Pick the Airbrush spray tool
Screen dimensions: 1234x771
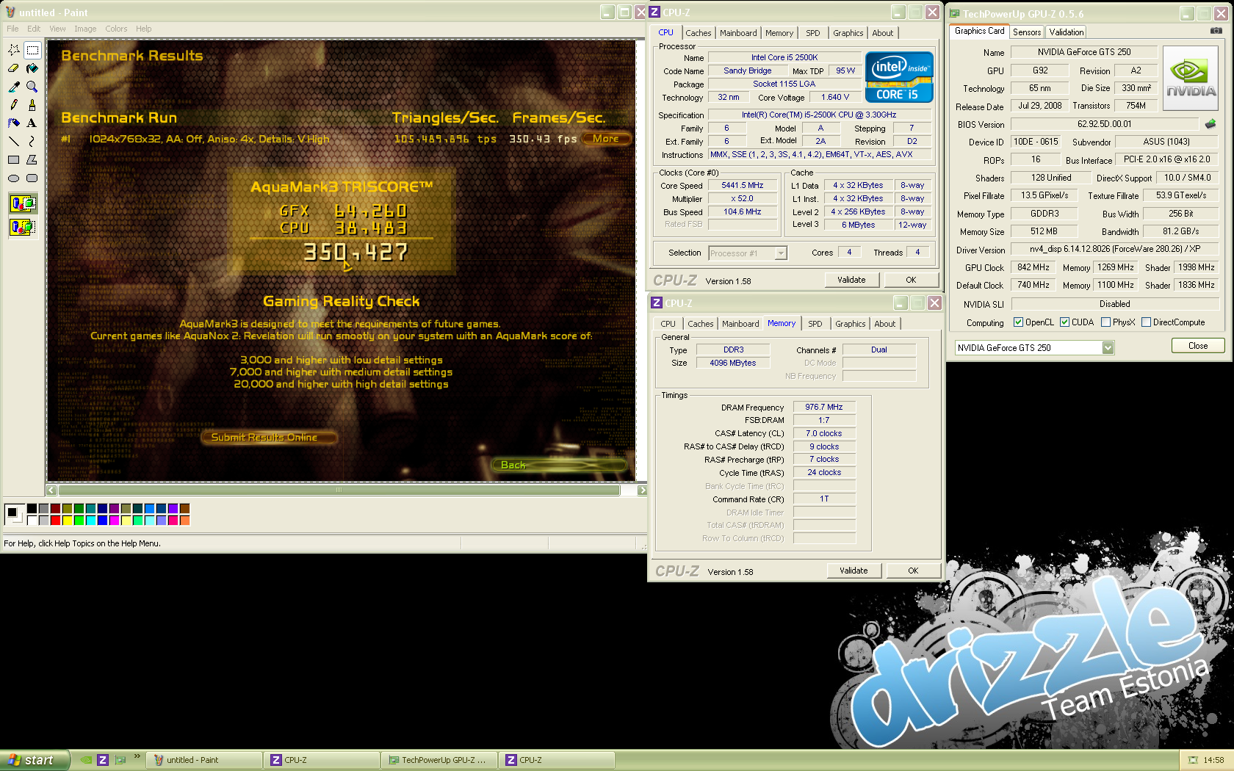coord(14,123)
